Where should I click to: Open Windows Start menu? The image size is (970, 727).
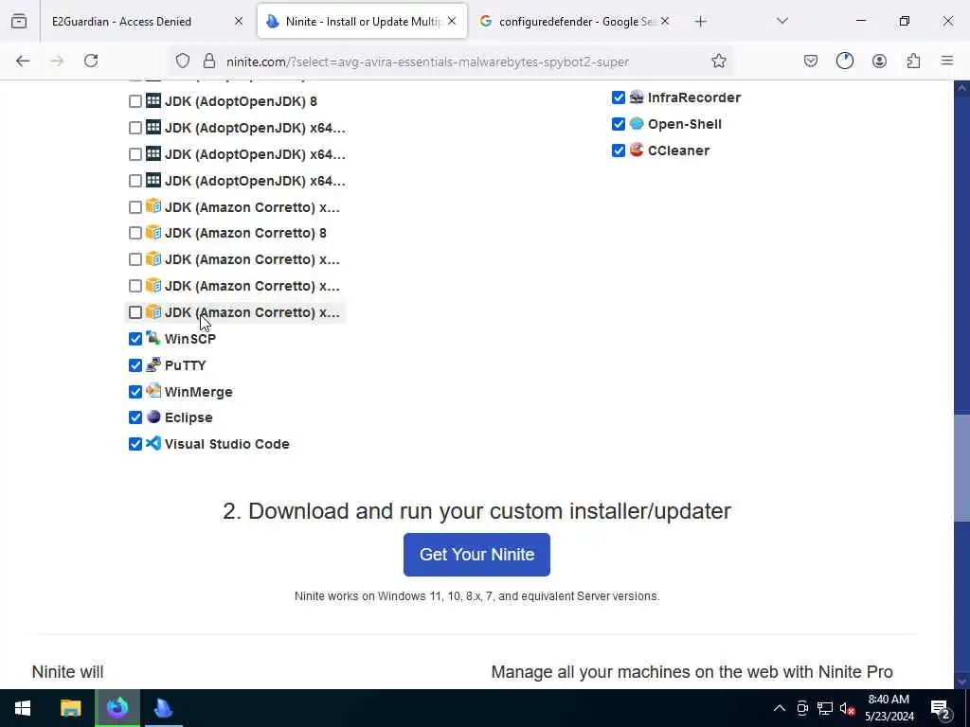(23, 708)
